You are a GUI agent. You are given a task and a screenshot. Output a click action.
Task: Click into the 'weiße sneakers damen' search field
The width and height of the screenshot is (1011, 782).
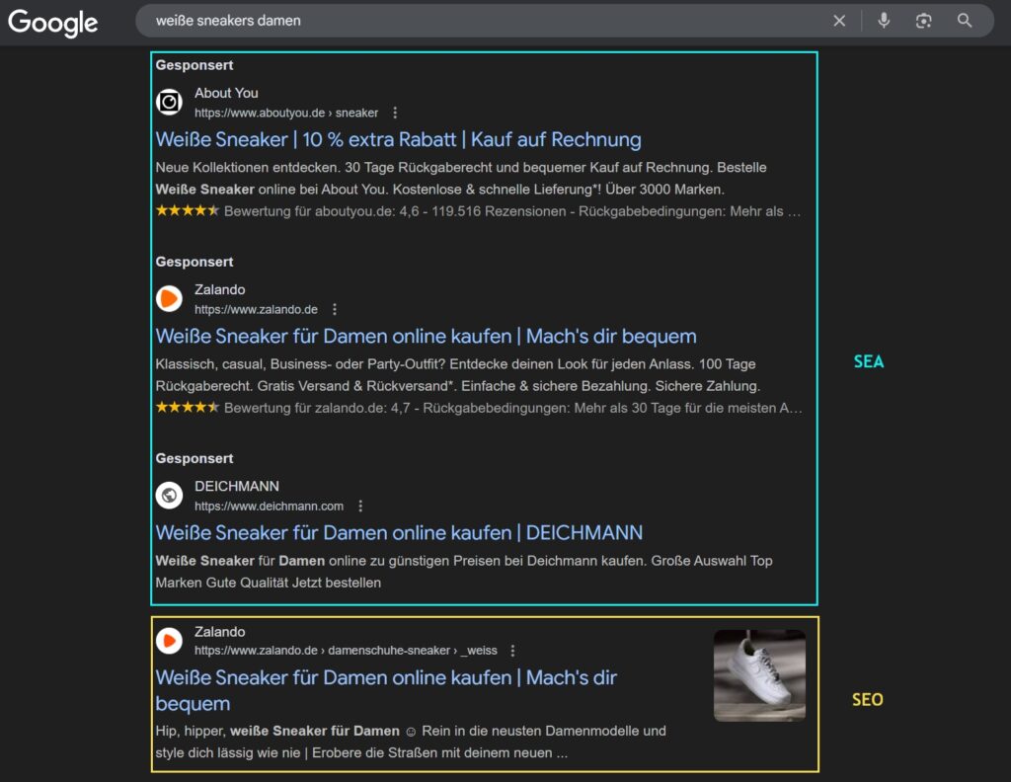pyautogui.click(x=474, y=21)
